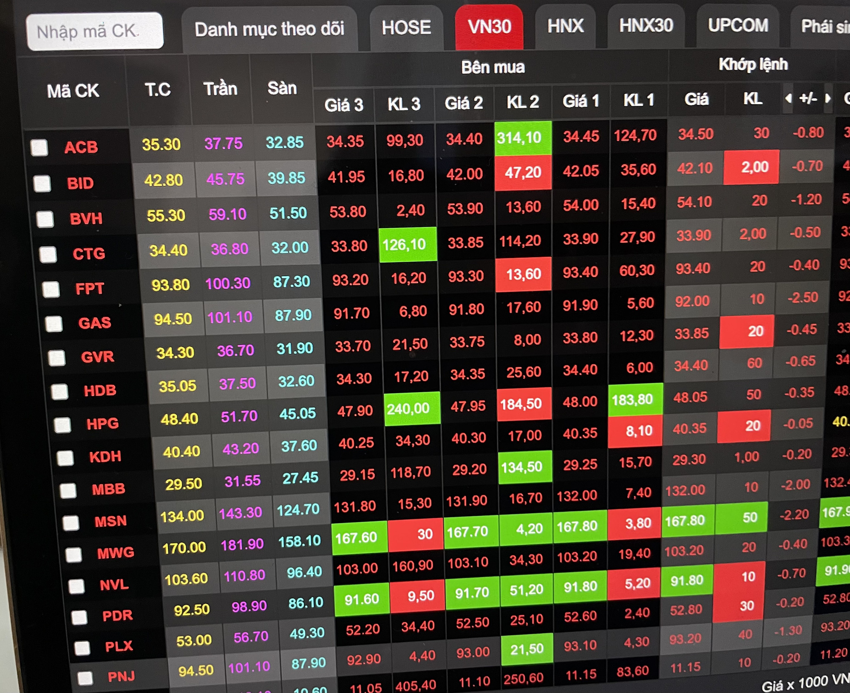Select the checkbox beside GVR
Image resolution: width=850 pixels, height=693 pixels.
click(x=57, y=358)
